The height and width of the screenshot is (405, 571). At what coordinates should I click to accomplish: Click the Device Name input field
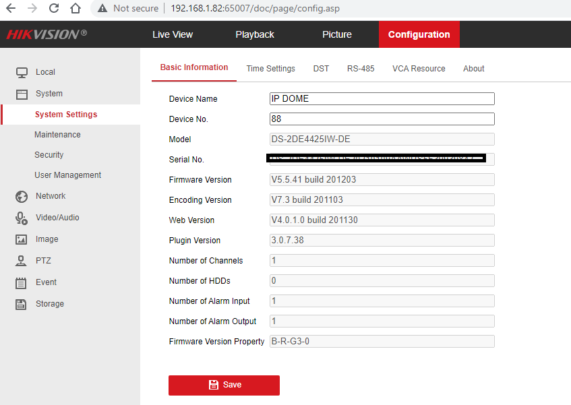click(382, 99)
